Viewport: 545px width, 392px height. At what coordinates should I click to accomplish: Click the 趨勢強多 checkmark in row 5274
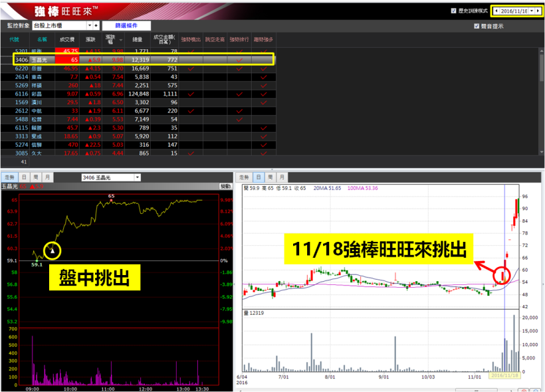click(263, 145)
